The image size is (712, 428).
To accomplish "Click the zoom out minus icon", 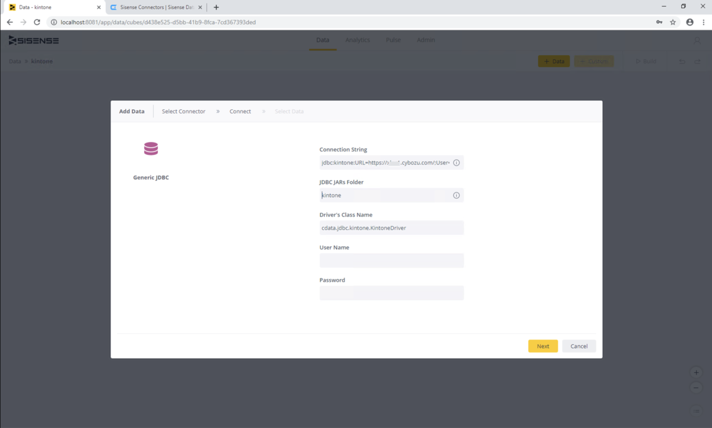I will tap(696, 388).
